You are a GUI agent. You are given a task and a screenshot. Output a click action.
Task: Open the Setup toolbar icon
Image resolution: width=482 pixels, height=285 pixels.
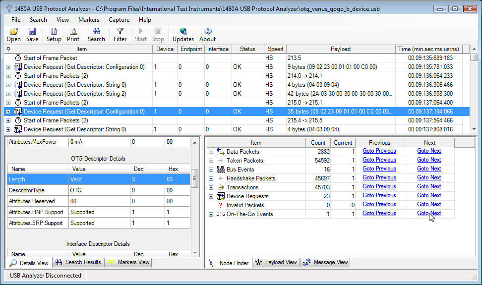click(54, 31)
